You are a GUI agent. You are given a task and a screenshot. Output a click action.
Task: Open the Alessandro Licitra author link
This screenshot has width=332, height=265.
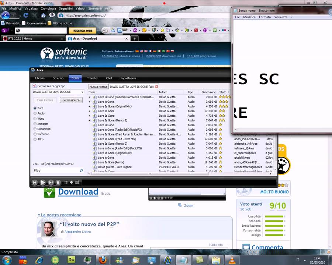click(x=77, y=232)
